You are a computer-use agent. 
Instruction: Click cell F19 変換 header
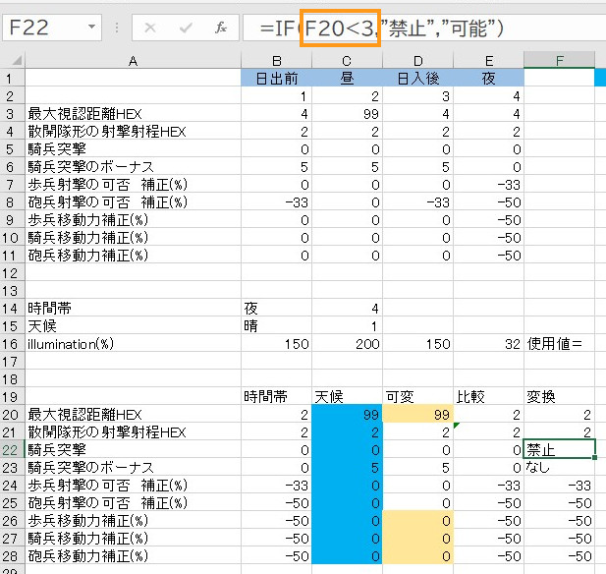(x=559, y=397)
